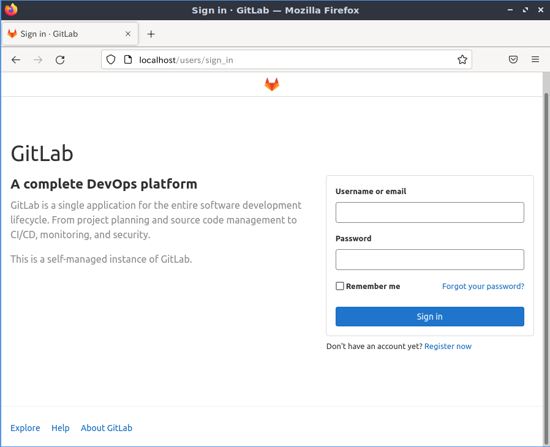The image size is (550, 447).
Task: Click the site information page icon
Action: 128,59
